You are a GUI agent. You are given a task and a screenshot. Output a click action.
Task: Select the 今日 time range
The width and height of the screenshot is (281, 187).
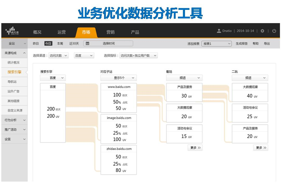click(x=48, y=43)
